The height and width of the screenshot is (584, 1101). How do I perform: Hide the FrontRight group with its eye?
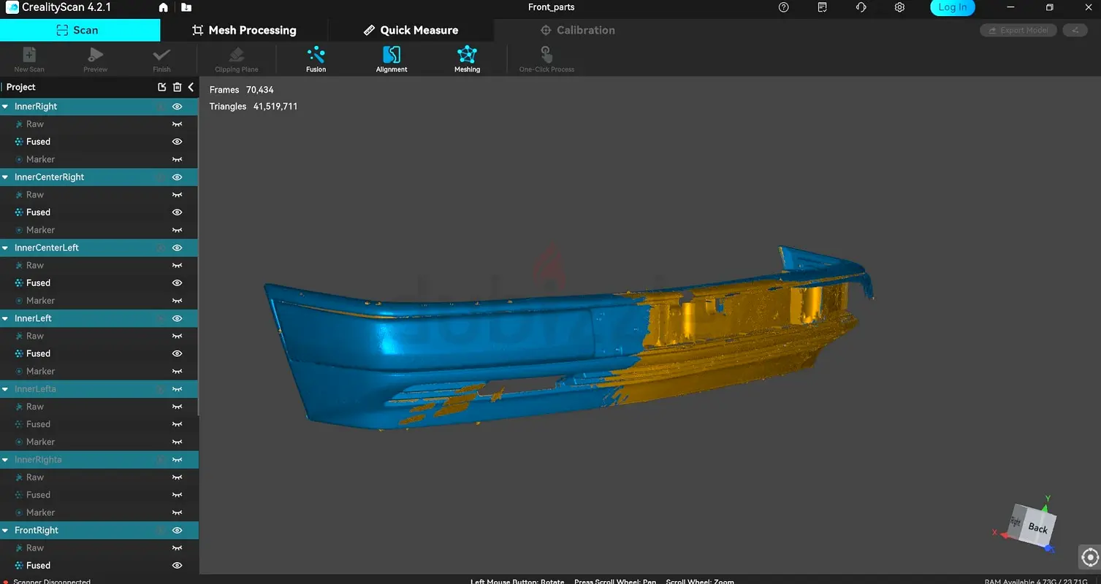click(x=177, y=530)
